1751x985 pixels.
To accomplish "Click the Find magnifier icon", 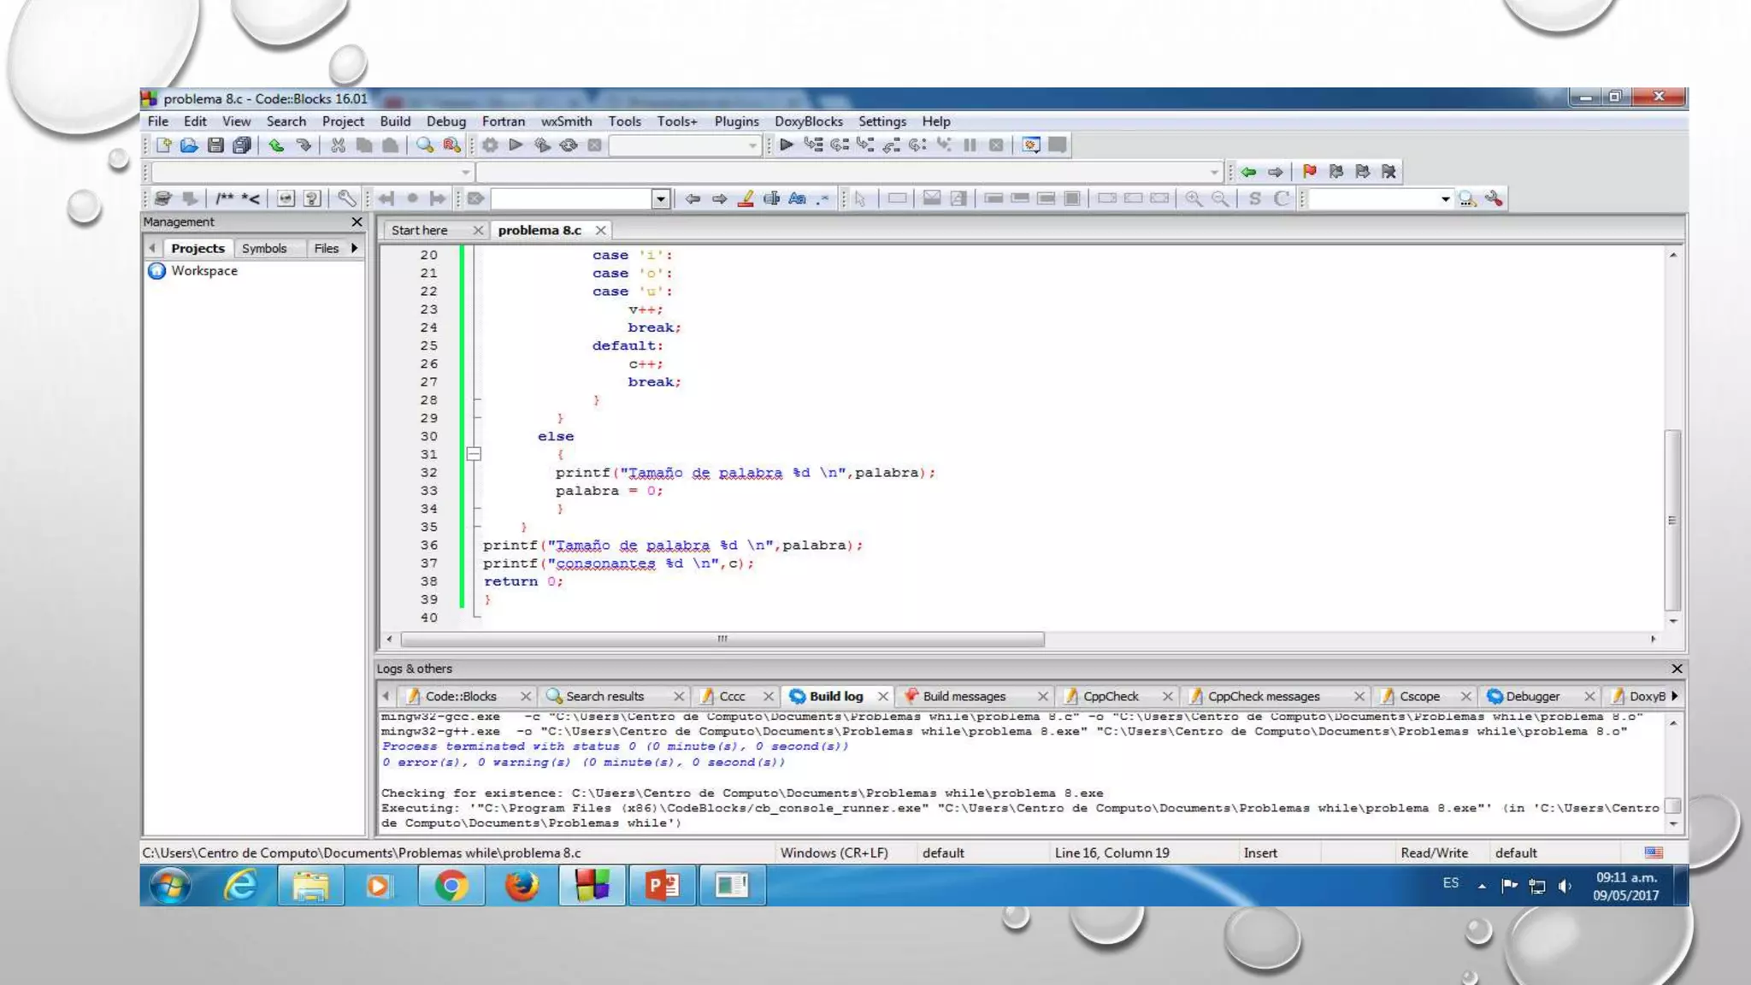I will (x=424, y=145).
